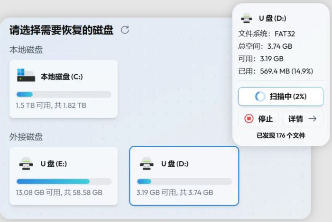Click the 已发现 176 个文件 text
The height and width of the screenshot is (222, 332).
coord(281,135)
